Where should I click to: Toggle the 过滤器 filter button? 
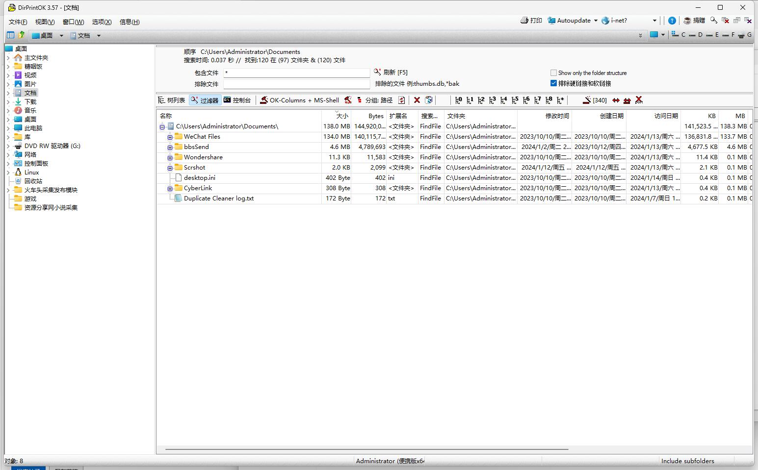pos(205,100)
